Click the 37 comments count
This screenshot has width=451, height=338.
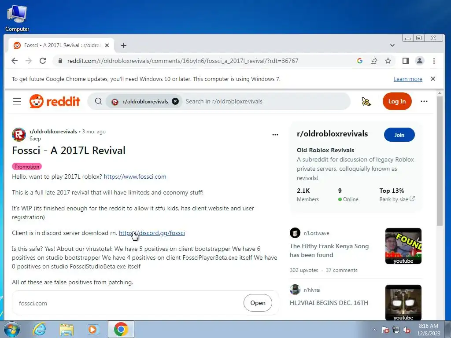(341, 270)
